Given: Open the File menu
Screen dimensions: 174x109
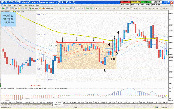Looking at the screenshot, I should click(5, 5).
